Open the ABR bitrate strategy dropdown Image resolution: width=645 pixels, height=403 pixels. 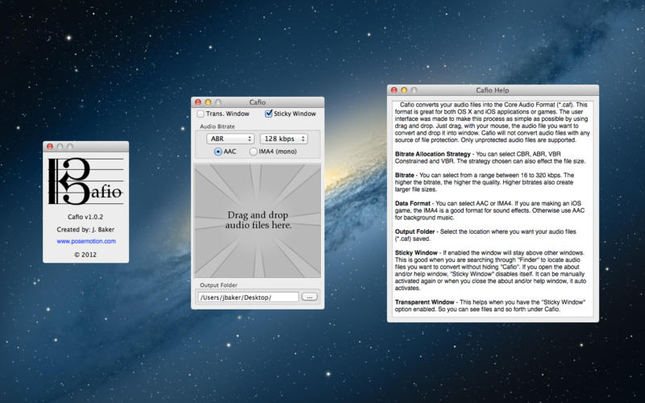(225, 139)
